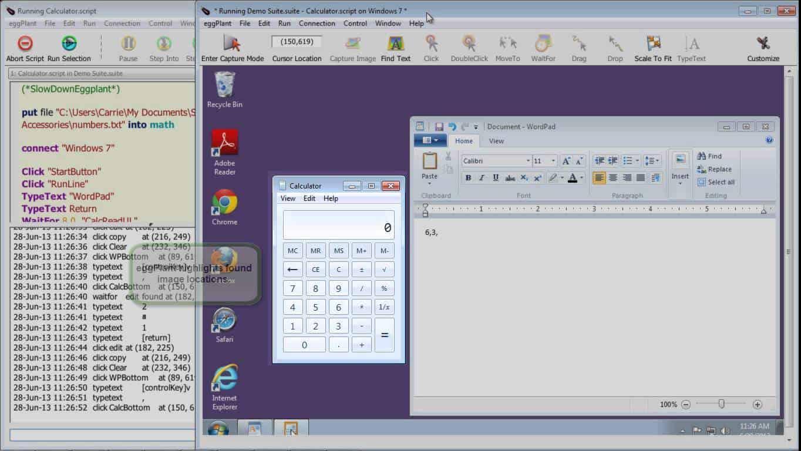
Task: Click the Enter Capture Mode icon
Action: point(233,43)
